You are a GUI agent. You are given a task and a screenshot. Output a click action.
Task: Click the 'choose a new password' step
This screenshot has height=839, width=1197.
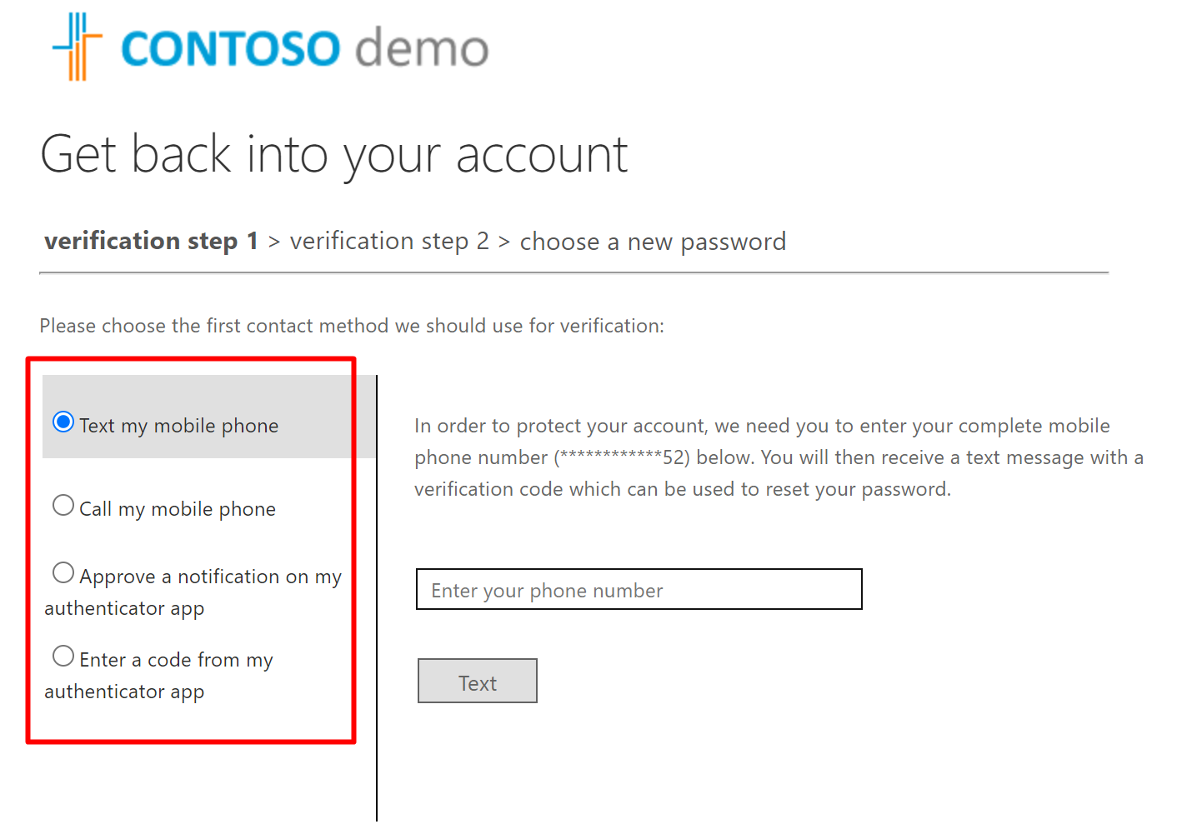click(653, 242)
